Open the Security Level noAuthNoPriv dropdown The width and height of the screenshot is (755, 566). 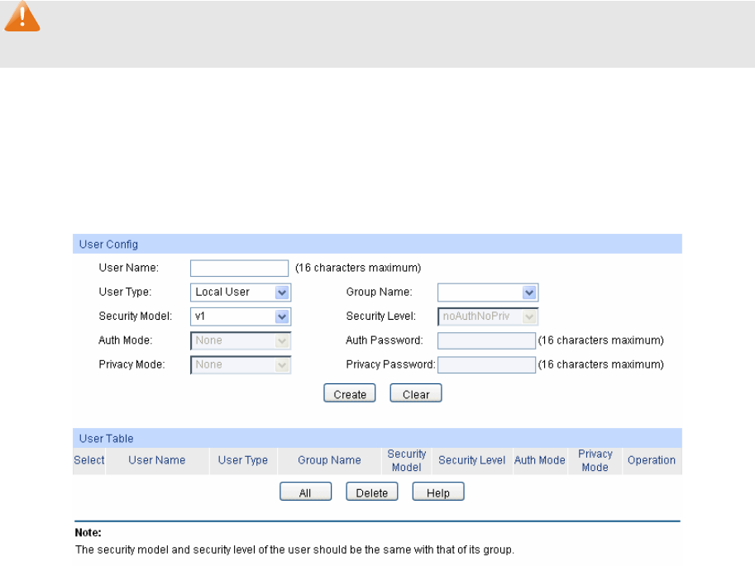[488, 316]
